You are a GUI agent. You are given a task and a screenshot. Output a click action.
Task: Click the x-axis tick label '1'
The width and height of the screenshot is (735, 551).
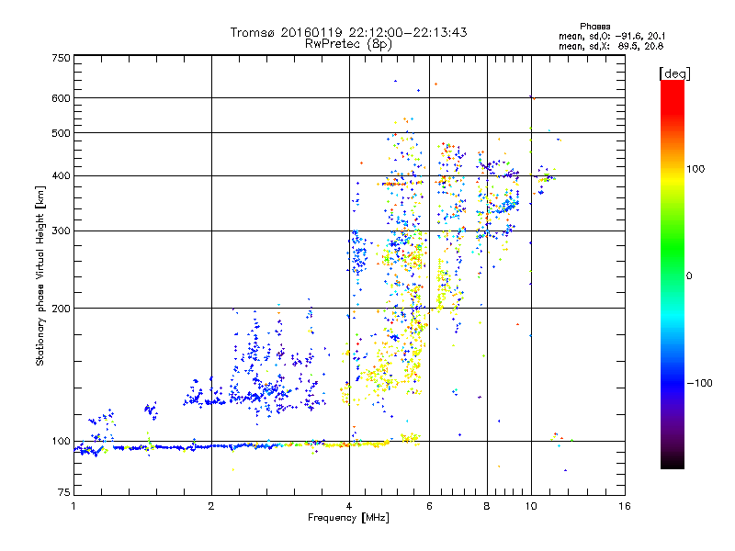(x=73, y=506)
